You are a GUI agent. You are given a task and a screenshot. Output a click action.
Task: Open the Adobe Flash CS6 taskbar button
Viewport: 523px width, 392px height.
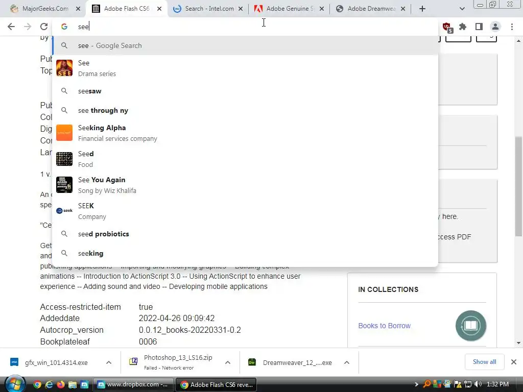(x=216, y=385)
